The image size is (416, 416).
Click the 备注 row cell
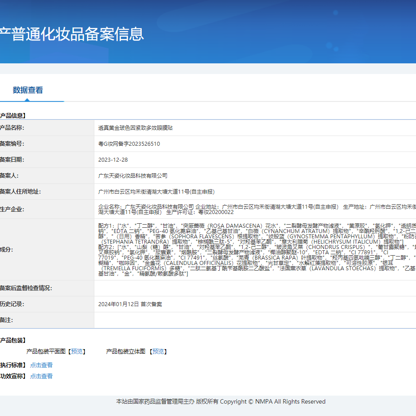pos(222,319)
